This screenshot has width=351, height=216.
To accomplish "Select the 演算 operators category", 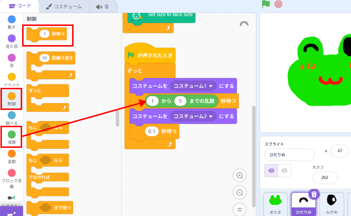I will (12, 138).
